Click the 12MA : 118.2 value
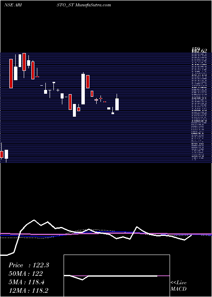The height and width of the screenshot is (297, 212). pos(28,291)
